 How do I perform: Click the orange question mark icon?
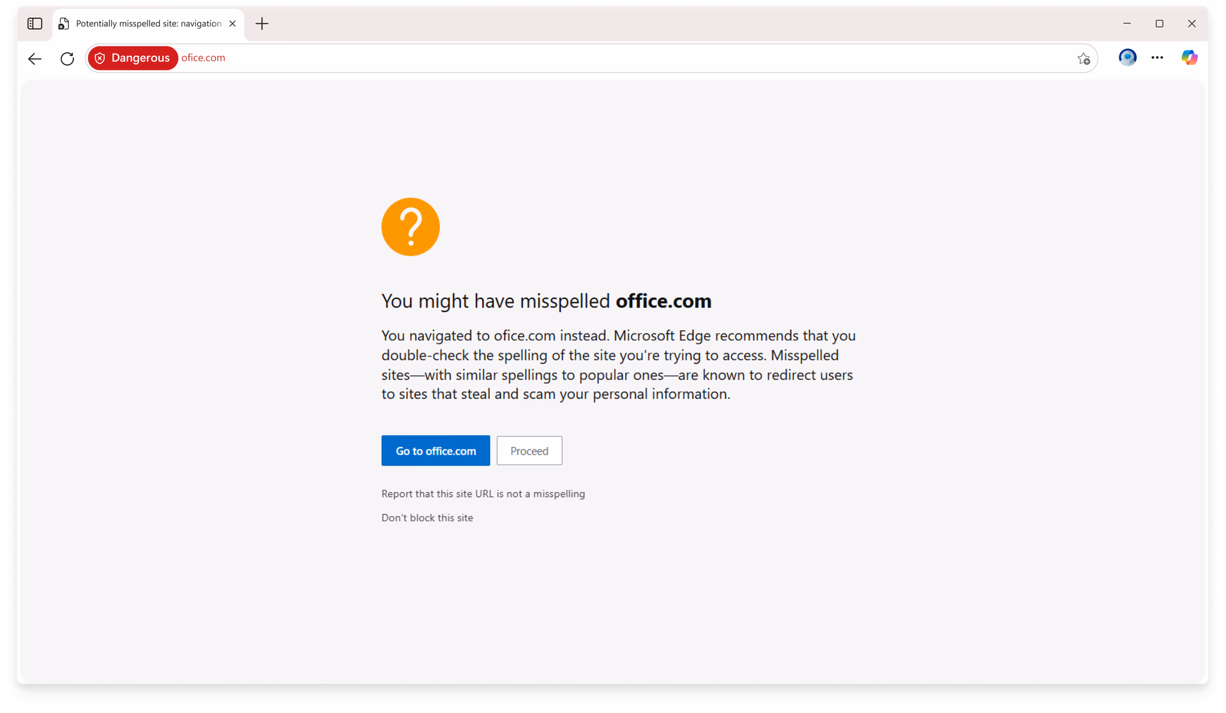tap(411, 227)
